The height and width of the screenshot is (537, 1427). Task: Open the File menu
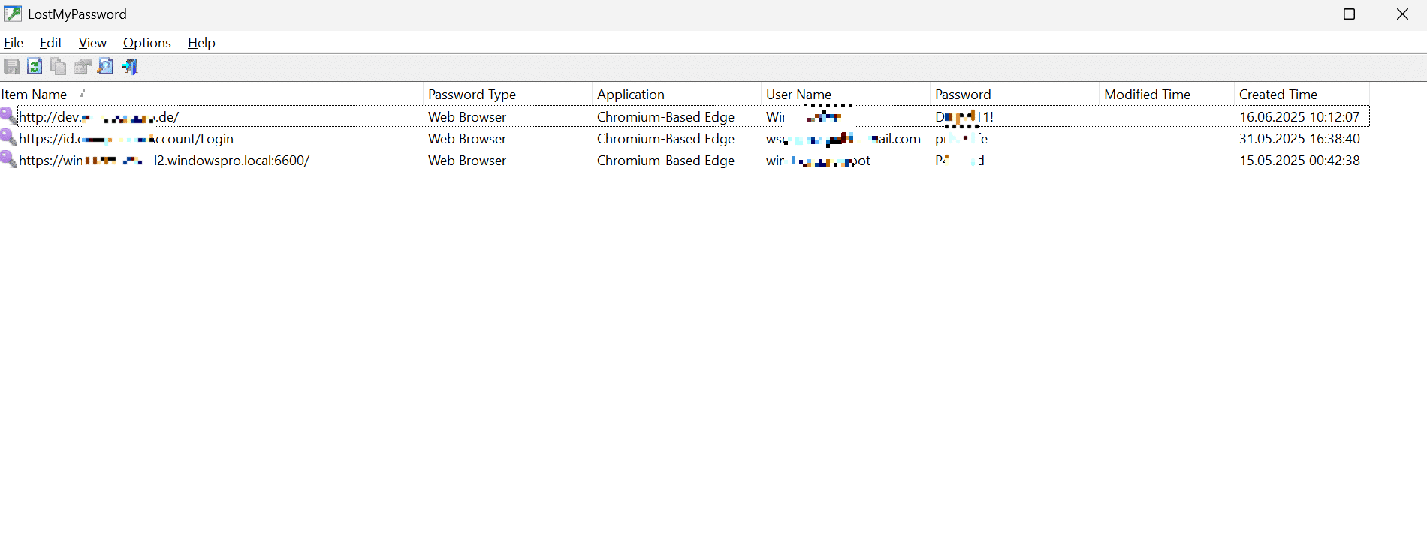(14, 43)
